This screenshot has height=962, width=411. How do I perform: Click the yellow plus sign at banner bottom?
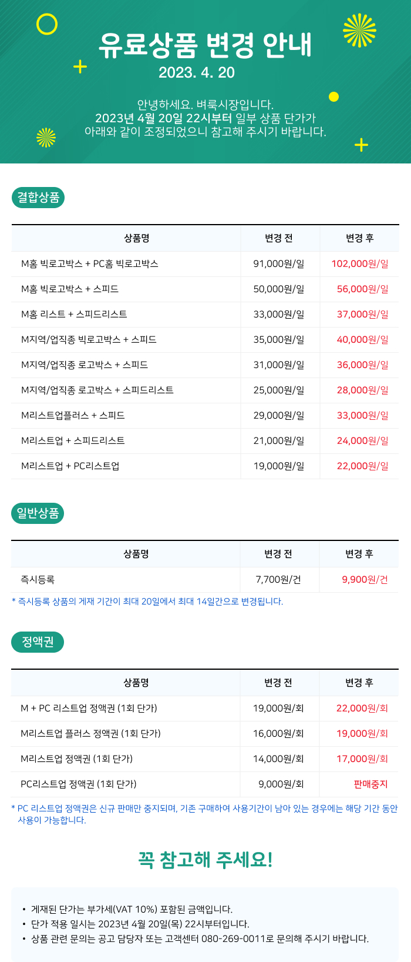(x=361, y=144)
